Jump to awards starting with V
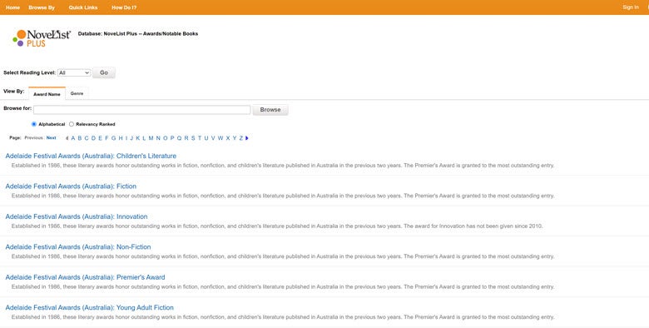Image resolution: width=649 pixels, height=328 pixels. click(213, 138)
